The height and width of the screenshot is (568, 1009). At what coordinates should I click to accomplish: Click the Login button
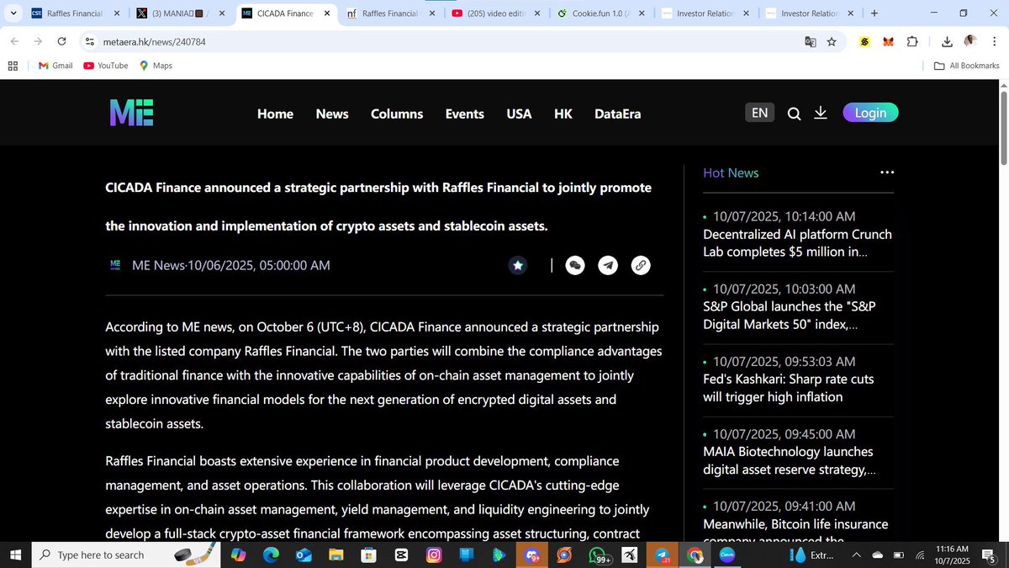point(870,113)
